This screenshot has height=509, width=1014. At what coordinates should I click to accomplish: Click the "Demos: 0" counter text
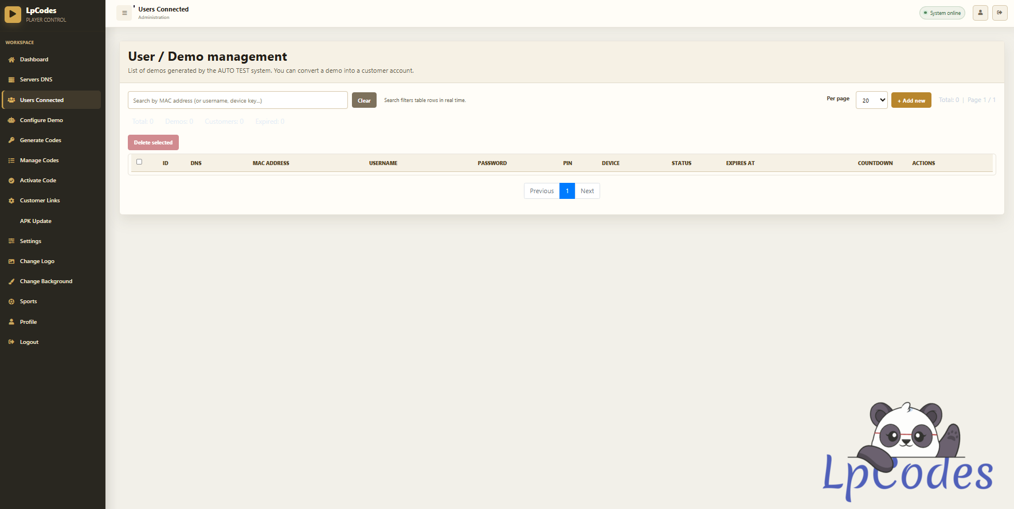click(179, 122)
